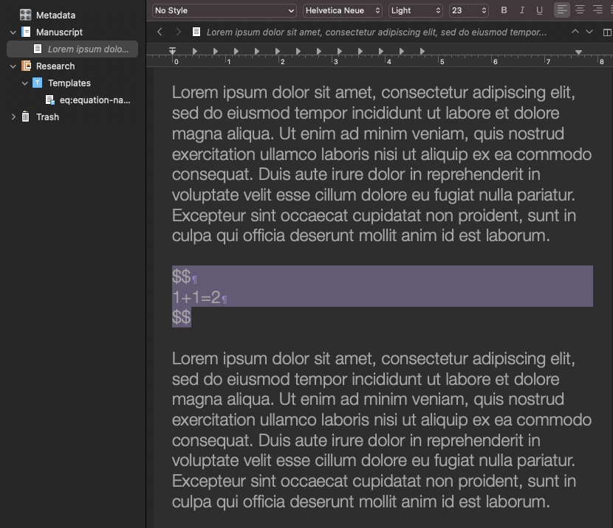Open the font size 23 dropdown
The width and height of the screenshot is (613, 528).
pos(469,10)
